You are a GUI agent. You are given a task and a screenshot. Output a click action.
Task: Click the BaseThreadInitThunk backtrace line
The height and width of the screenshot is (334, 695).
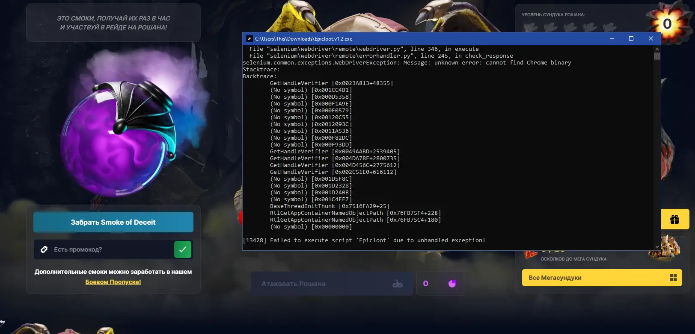click(x=330, y=206)
